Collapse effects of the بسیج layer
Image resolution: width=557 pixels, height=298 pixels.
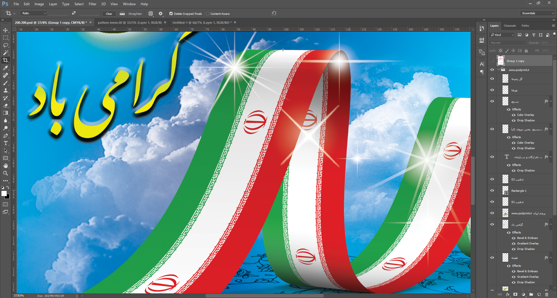pos(551,101)
